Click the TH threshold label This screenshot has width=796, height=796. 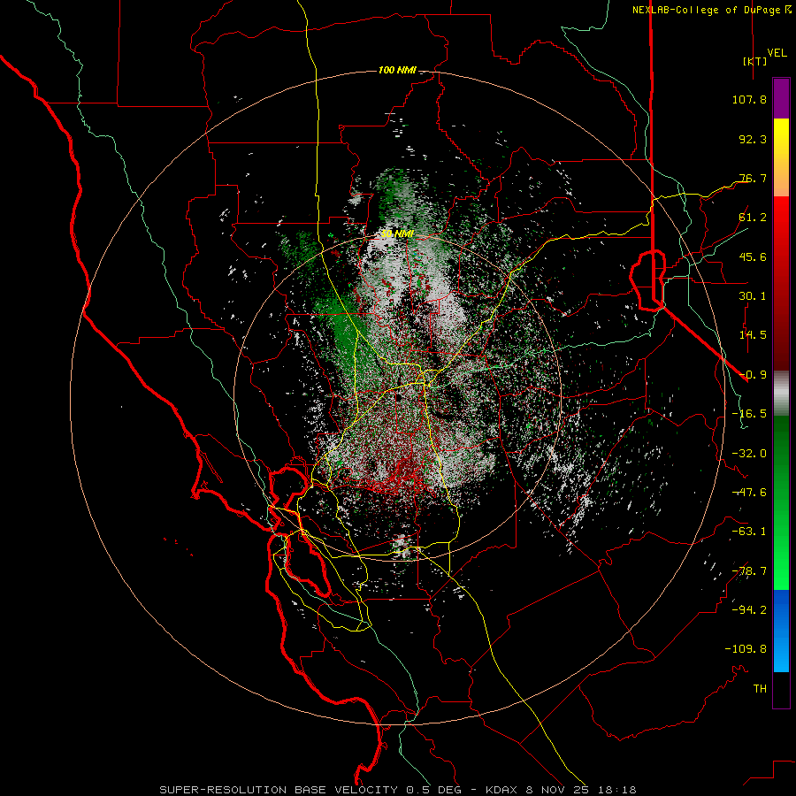(x=760, y=688)
